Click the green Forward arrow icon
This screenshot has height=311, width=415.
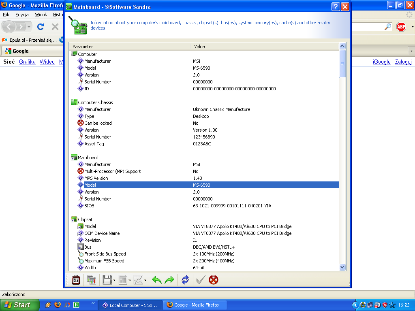[169, 280]
